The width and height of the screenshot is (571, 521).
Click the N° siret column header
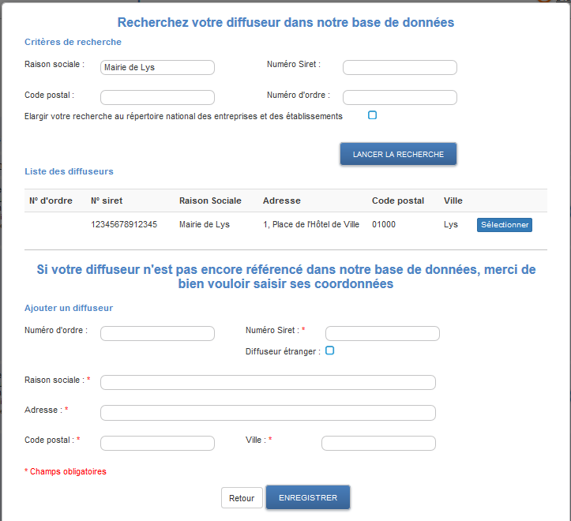click(x=107, y=201)
